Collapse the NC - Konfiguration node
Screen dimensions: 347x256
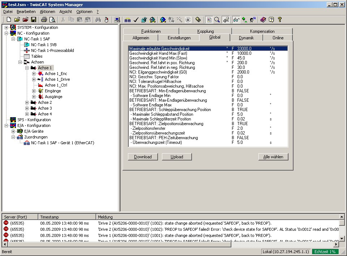[x=6, y=33]
